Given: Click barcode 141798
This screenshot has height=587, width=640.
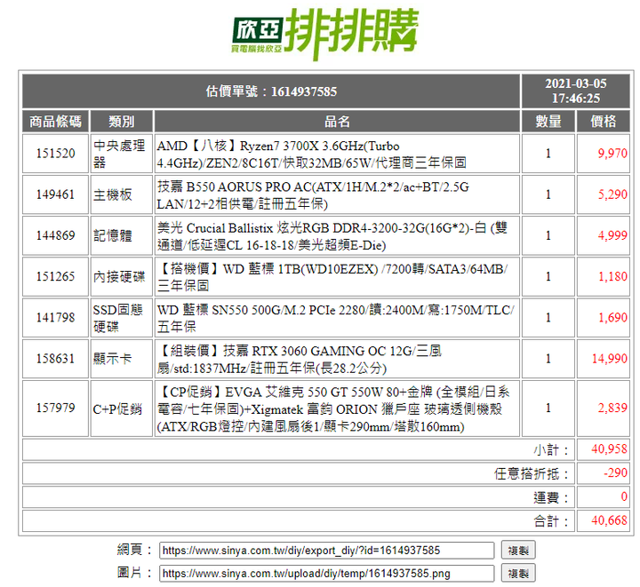Looking at the screenshot, I should click(55, 318).
